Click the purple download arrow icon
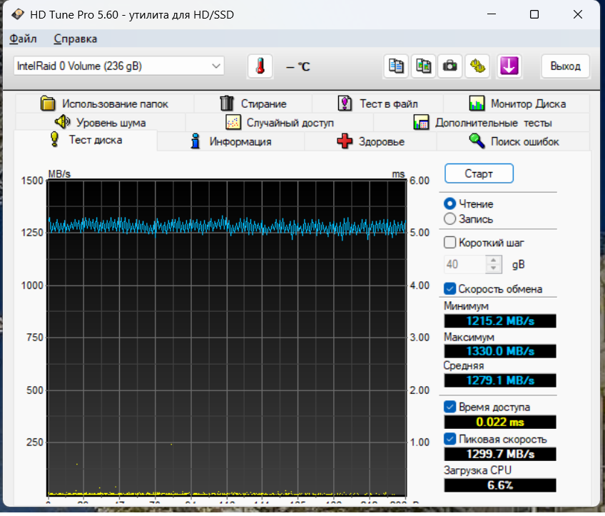The width and height of the screenshot is (605, 516). [x=509, y=66]
